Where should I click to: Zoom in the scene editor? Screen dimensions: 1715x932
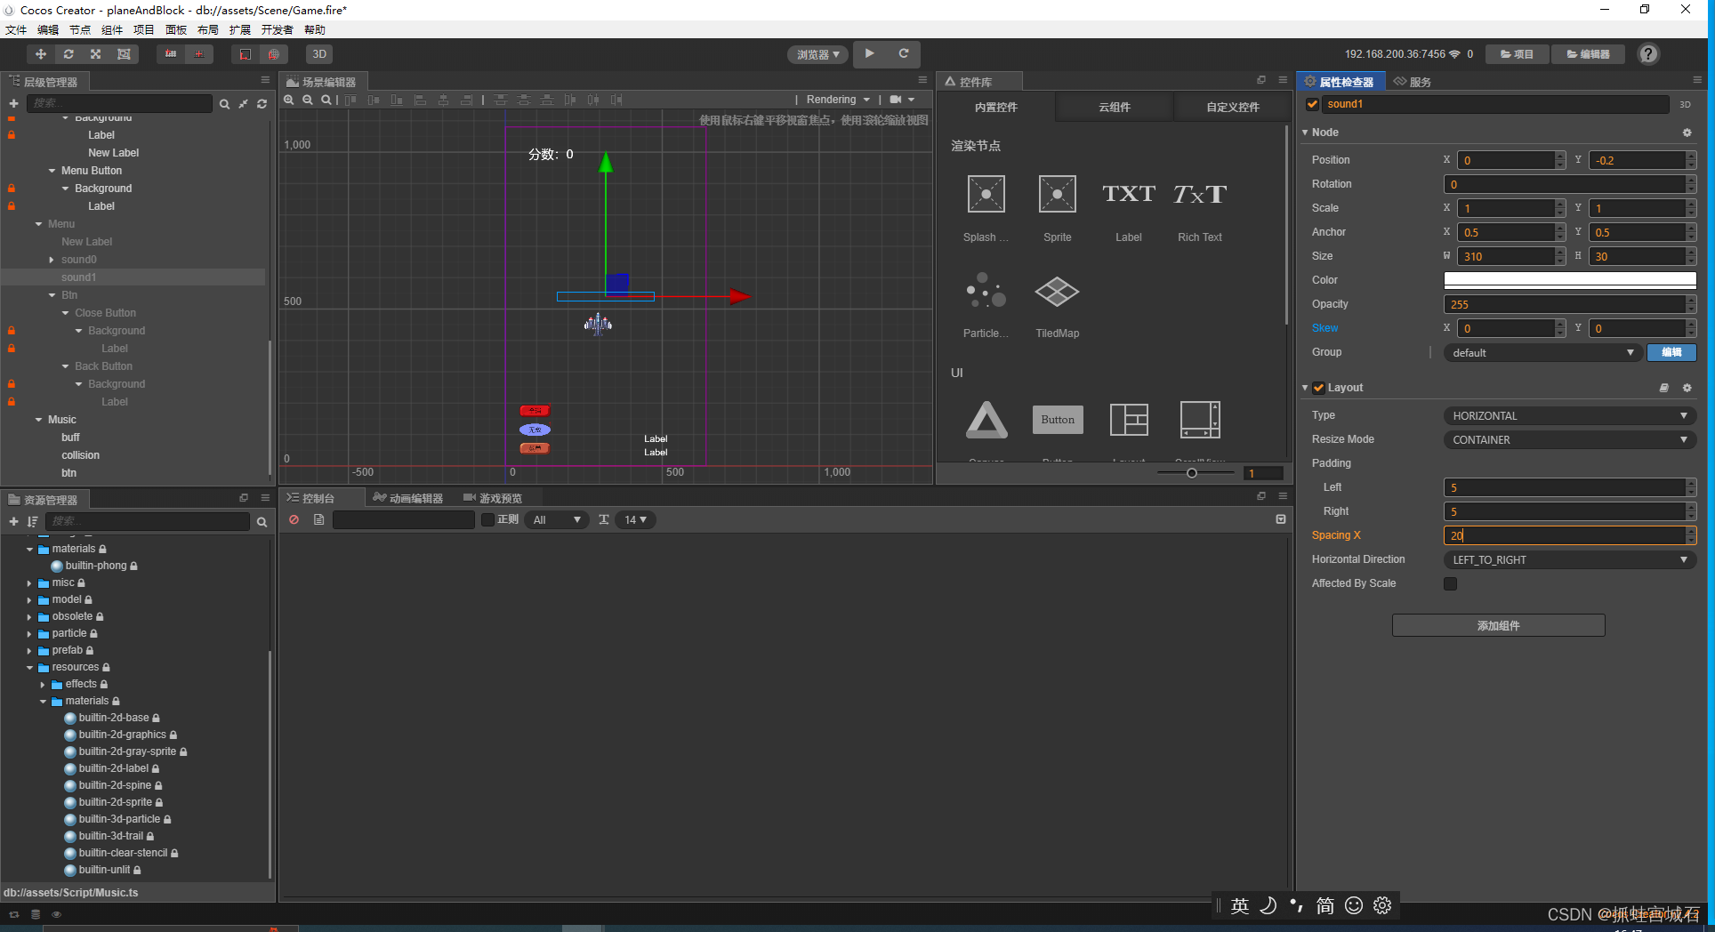point(289,100)
